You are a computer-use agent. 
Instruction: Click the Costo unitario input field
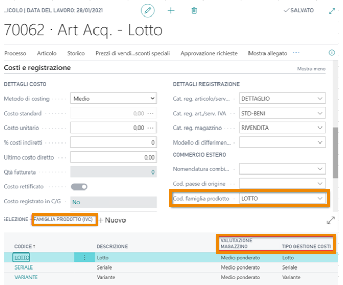click(113, 128)
